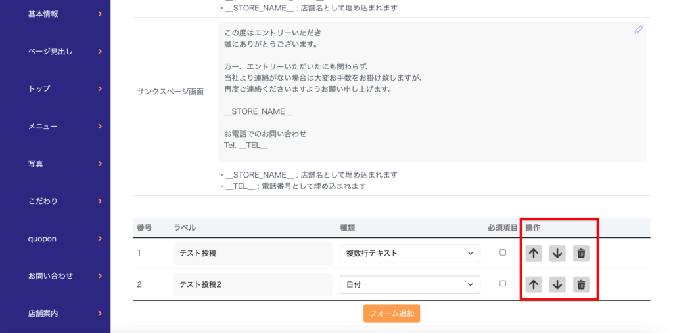Click the テスト投稿 label input field
The height and width of the screenshot is (333, 673).
252,253
